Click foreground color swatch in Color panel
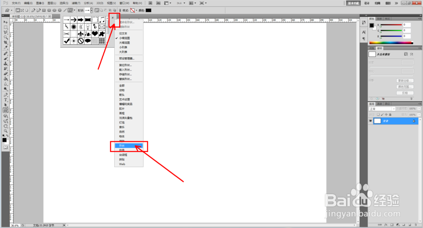The width and height of the screenshot is (423, 228). [x=371, y=25]
